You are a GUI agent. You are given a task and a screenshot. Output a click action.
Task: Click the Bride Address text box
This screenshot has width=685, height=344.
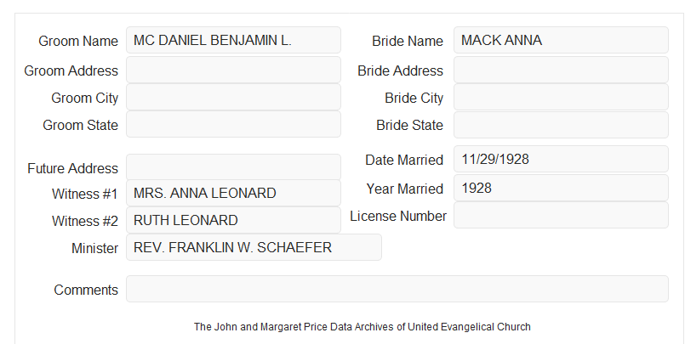[561, 70]
